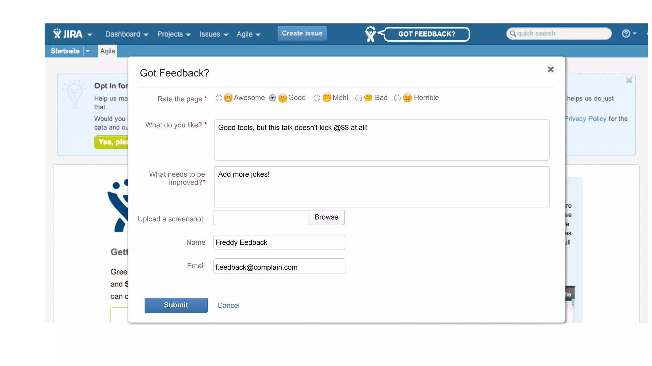Open the Dashboard dropdown menu
The width and height of the screenshot is (652, 366).
[x=127, y=34]
